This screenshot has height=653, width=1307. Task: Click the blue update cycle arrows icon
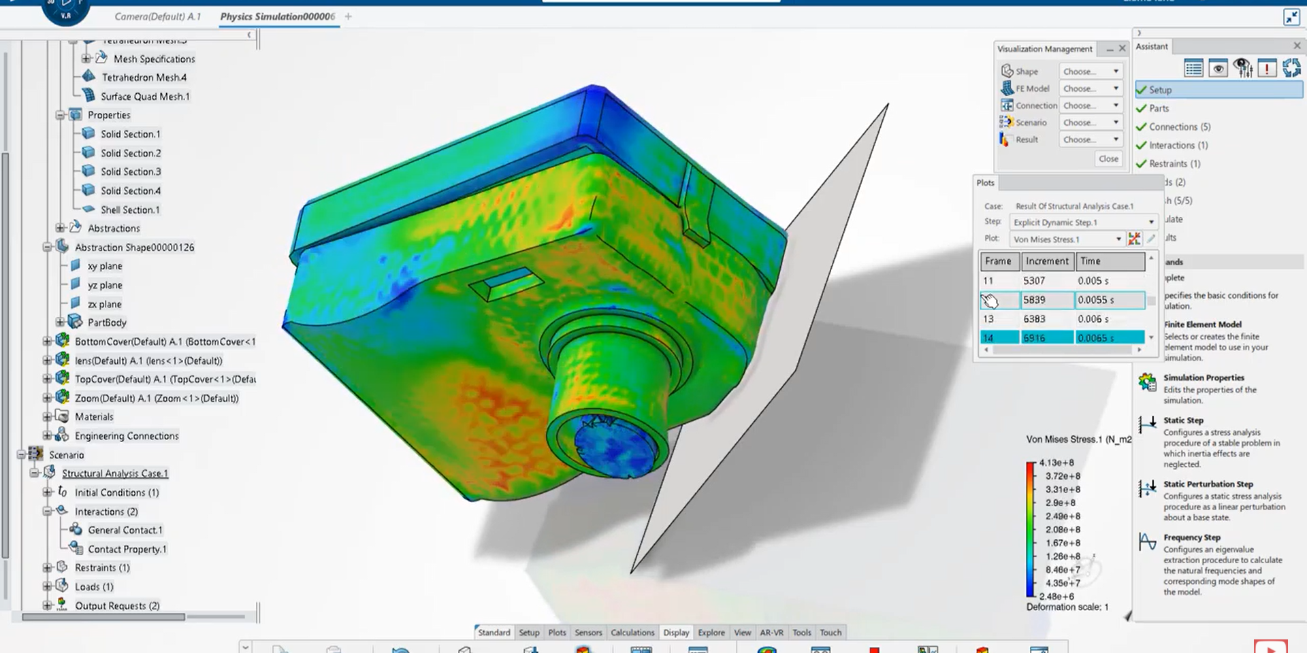coord(1291,68)
